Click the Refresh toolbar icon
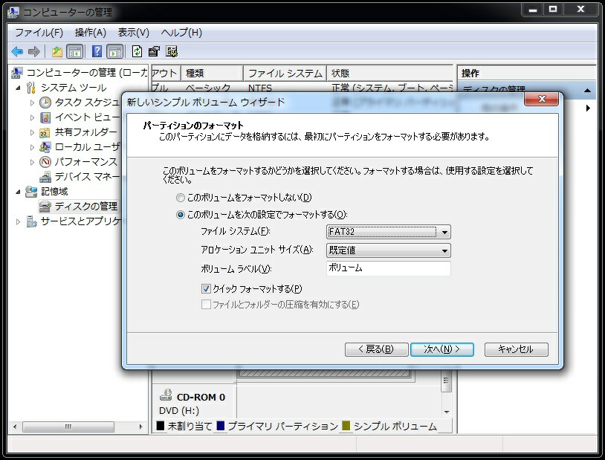 137,51
